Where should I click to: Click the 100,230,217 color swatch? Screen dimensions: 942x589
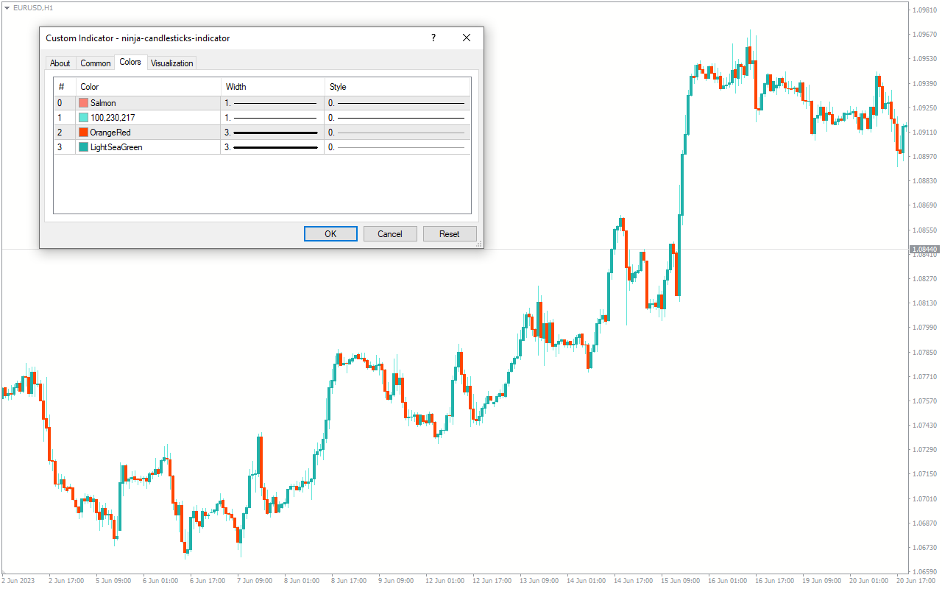point(83,118)
